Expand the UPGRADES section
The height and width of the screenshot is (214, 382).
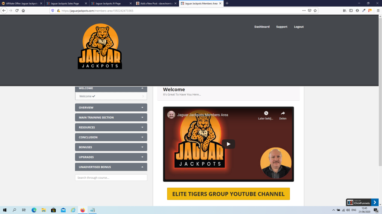point(111,157)
